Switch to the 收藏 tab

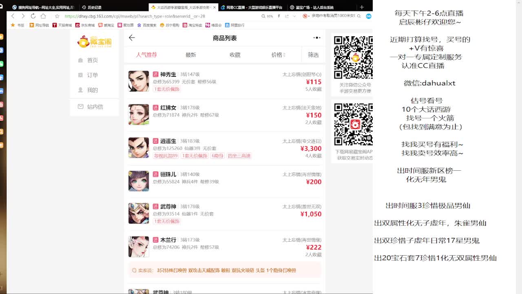coord(235,55)
